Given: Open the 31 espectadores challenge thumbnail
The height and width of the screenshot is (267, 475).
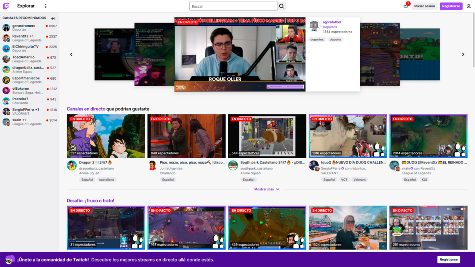Looking at the screenshot, I should click(x=106, y=228).
